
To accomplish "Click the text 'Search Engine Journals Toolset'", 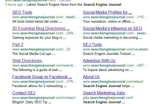I will tap(107, 54).
